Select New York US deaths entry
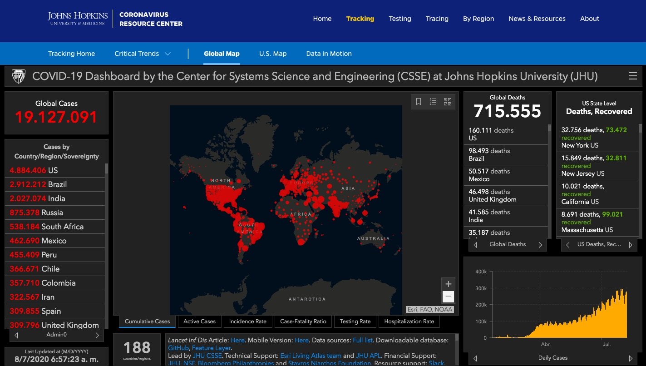Screen dimensions: 646x366 pyautogui.click(x=597, y=138)
